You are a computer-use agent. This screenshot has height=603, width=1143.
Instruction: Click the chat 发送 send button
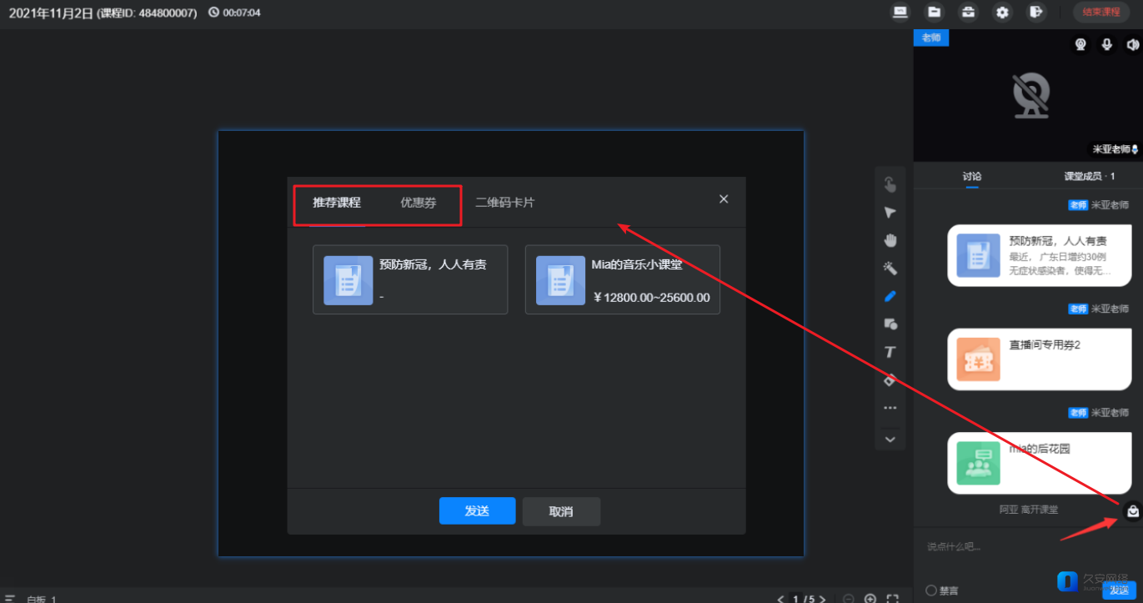[x=1119, y=590]
